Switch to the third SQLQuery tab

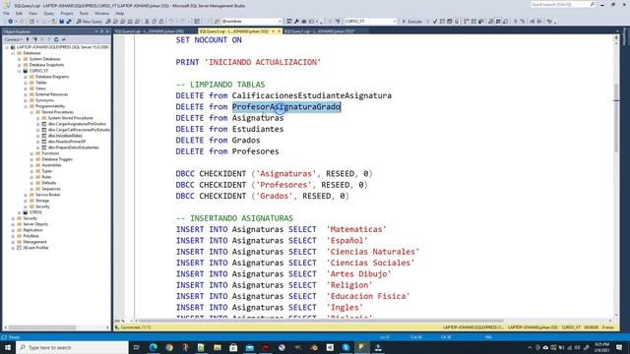319,31
